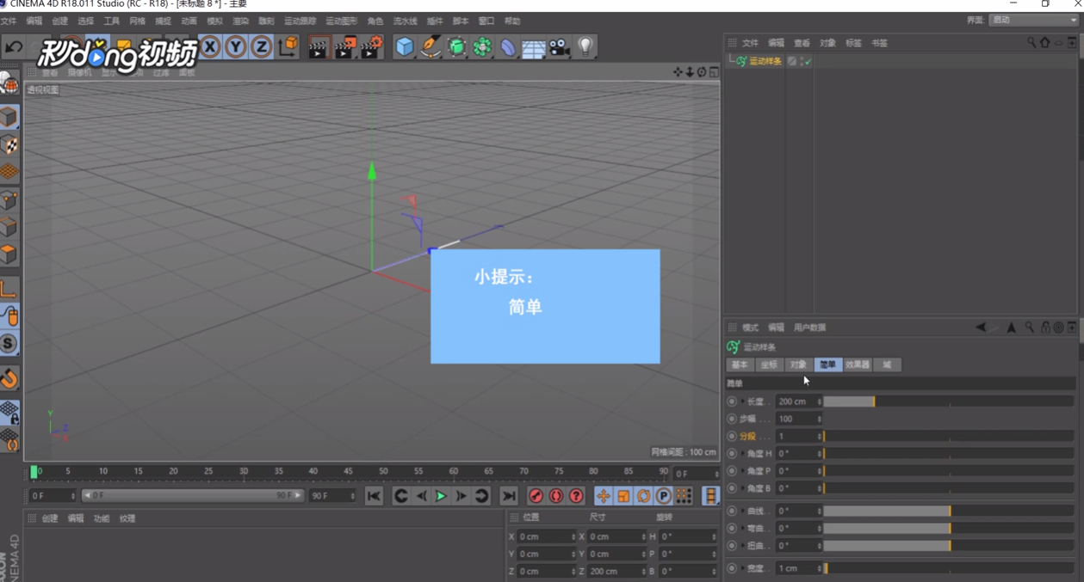Add a Light from the toolbar
1084x582 pixels.
[x=586, y=47]
